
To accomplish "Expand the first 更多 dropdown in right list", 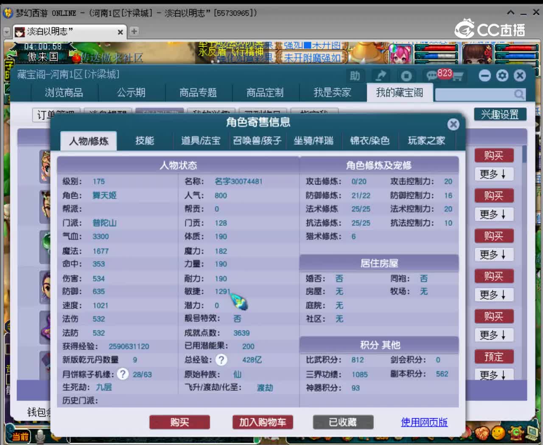I will (494, 174).
